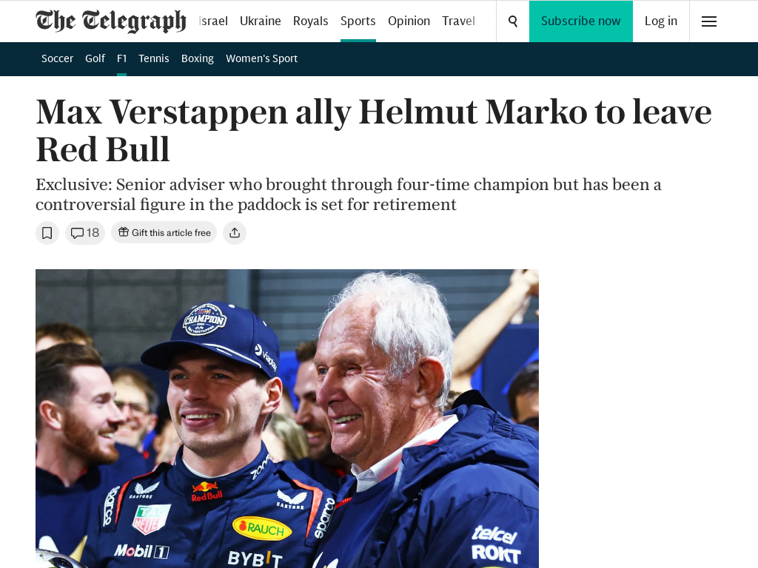Bookmark the article using the save icon

(x=47, y=232)
